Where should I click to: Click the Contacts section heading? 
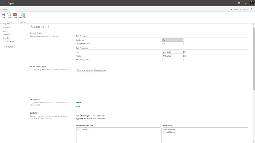coord(33,113)
